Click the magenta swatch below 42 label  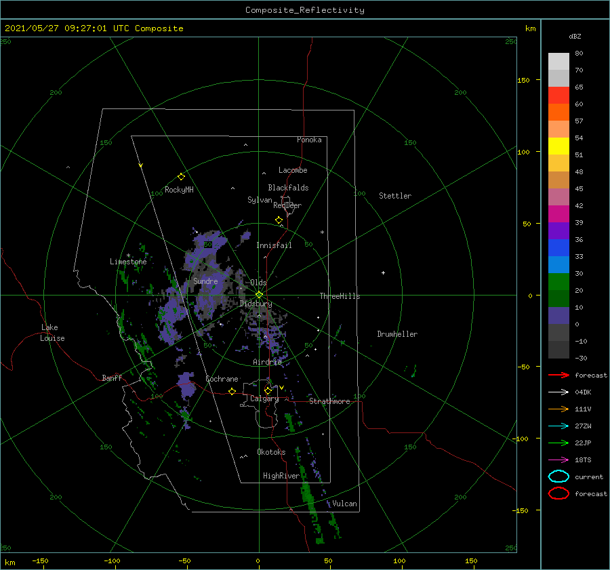tap(558, 214)
